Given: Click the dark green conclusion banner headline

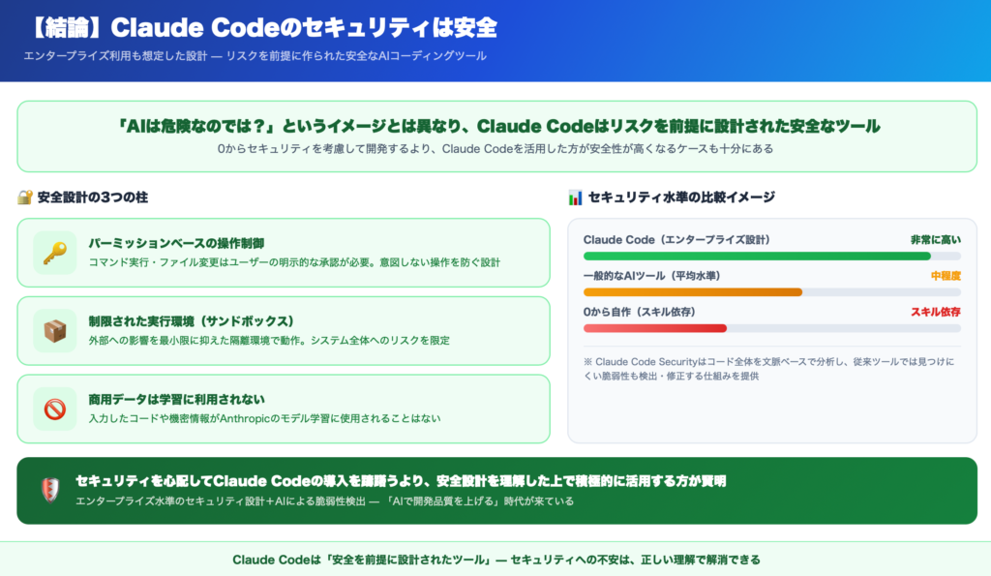Looking at the screenshot, I should pyautogui.click(x=401, y=481).
